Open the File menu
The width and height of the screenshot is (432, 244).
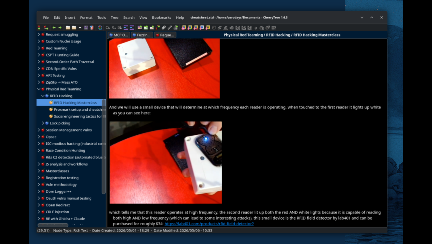(46, 17)
